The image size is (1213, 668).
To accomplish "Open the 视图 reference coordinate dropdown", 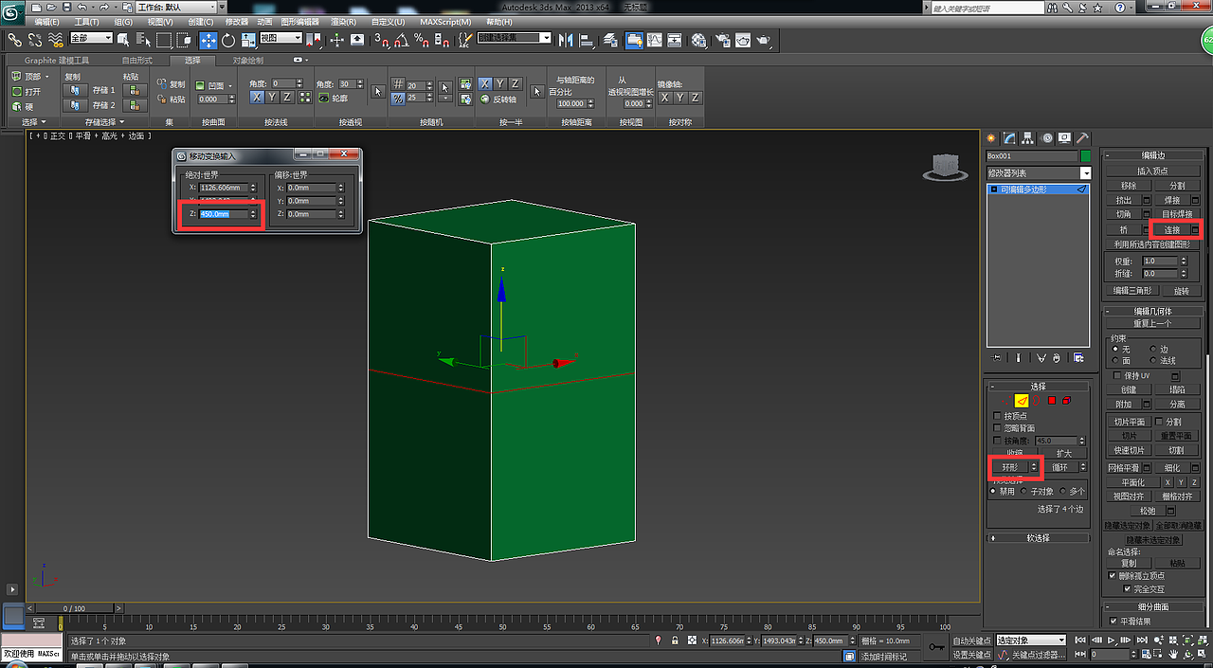I will 281,38.
